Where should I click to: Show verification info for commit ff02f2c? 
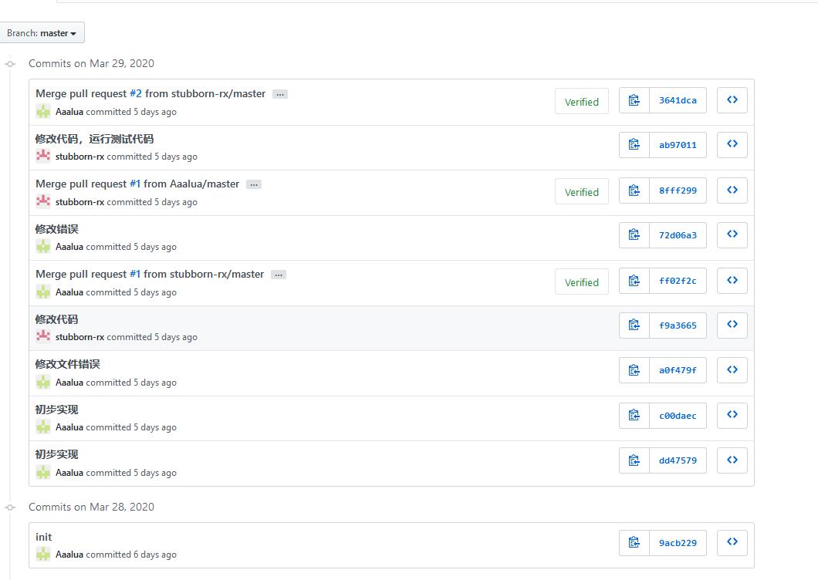[581, 282]
